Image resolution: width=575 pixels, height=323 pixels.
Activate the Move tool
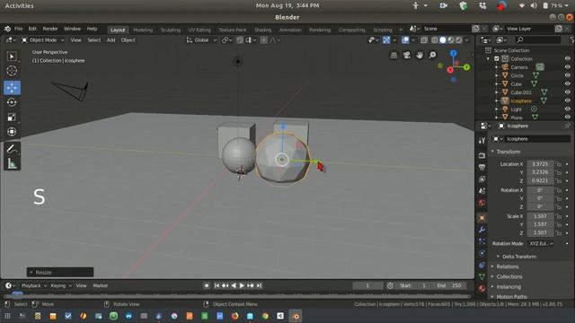[12, 88]
